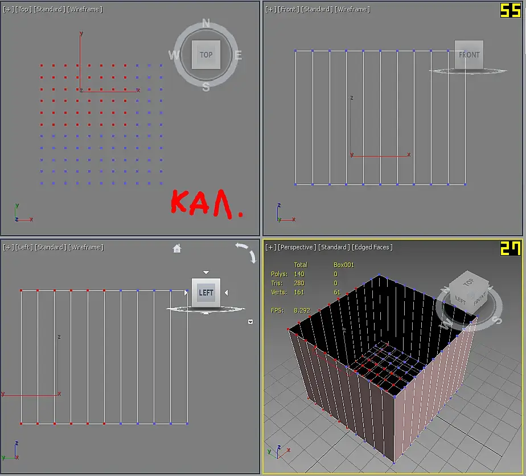Open [Wireframe] shading menu in Front viewport

(x=352, y=9)
